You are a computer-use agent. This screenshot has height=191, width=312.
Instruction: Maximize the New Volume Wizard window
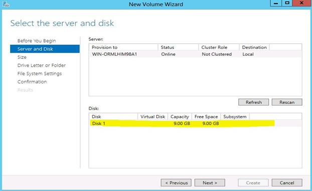pyautogui.click(x=287, y=3)
